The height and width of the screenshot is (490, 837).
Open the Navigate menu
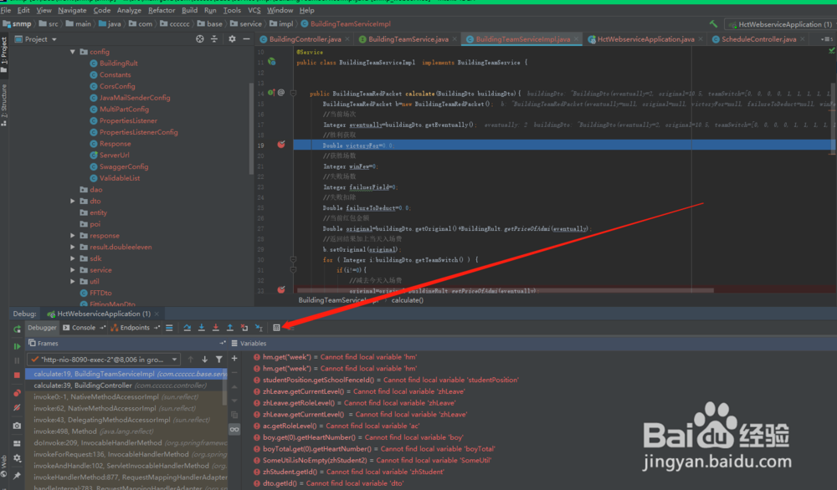click(72, 10)
